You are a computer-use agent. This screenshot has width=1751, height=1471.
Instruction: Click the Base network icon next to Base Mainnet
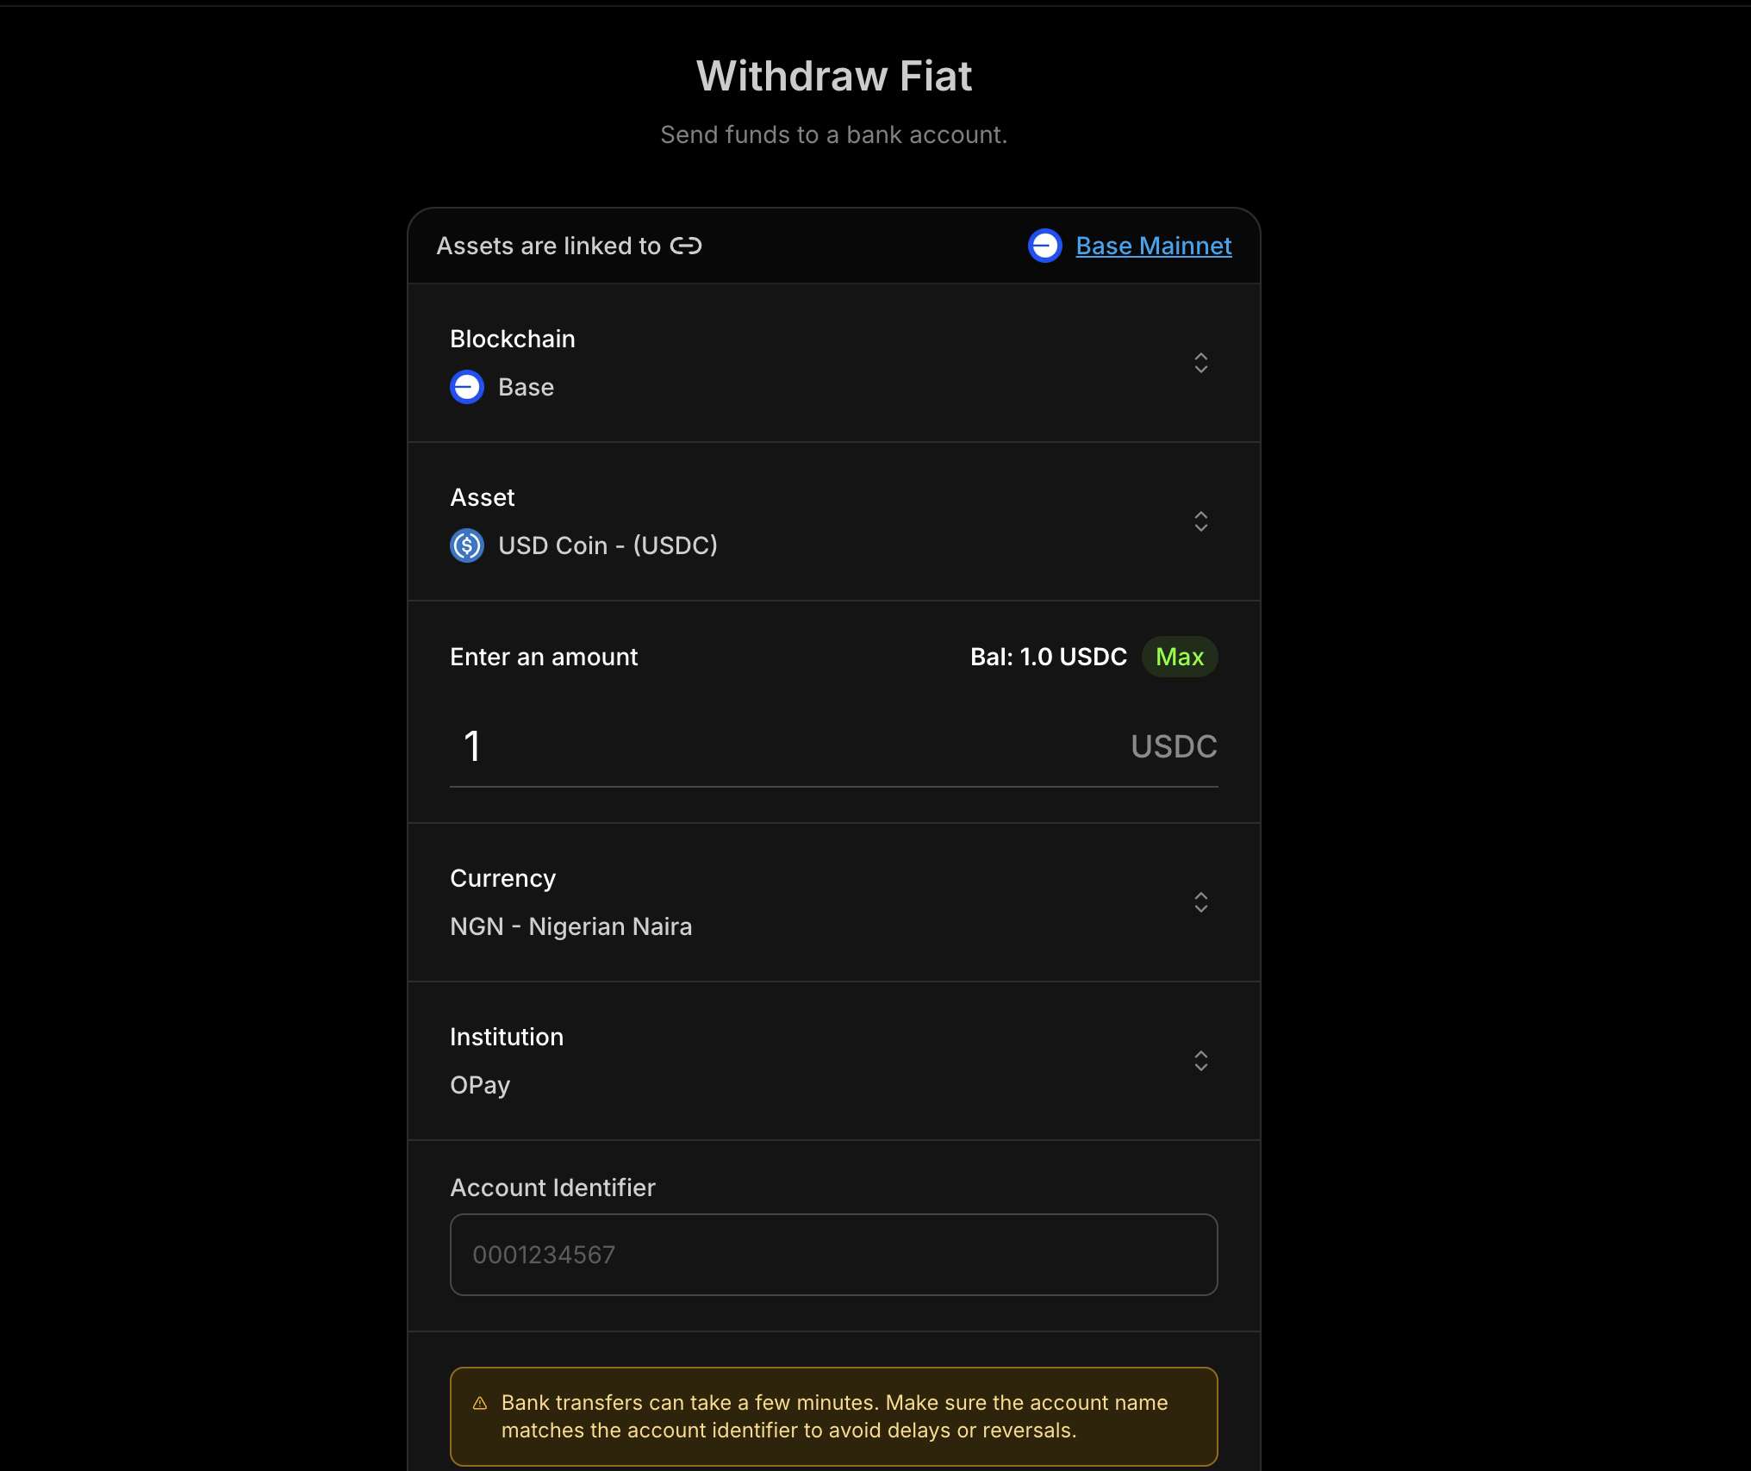click(1044, 246)
